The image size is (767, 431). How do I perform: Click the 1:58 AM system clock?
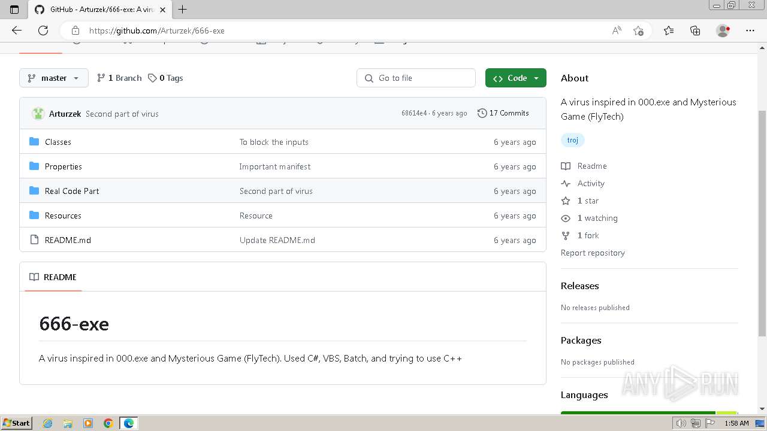pyautogui.click(x=736, y=423)
